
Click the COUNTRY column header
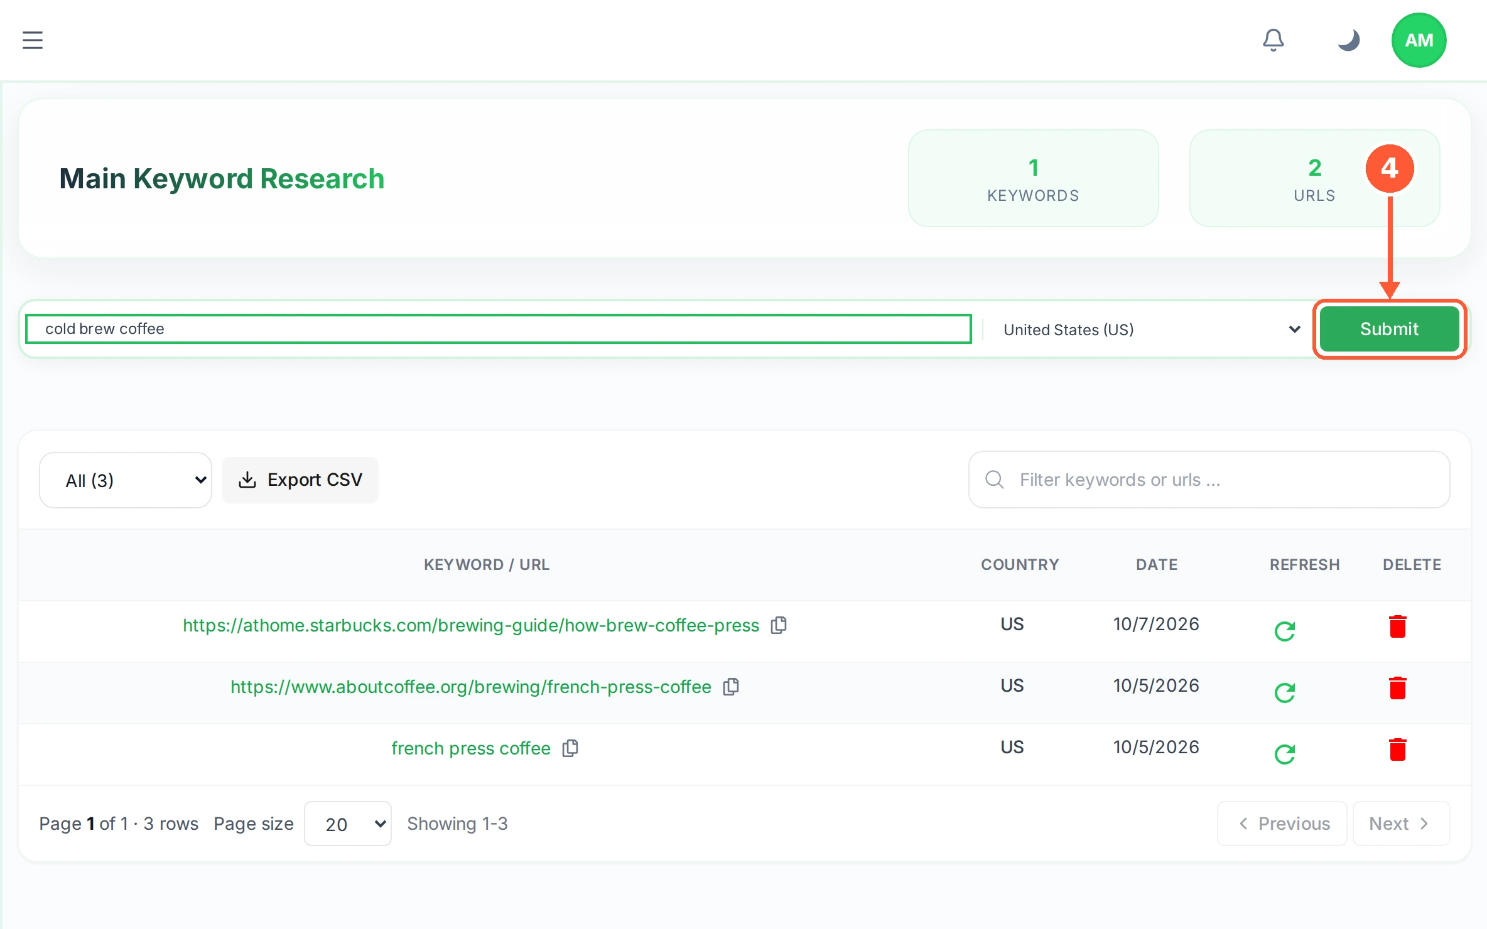pyautogui.click(x=1020, y=564)
